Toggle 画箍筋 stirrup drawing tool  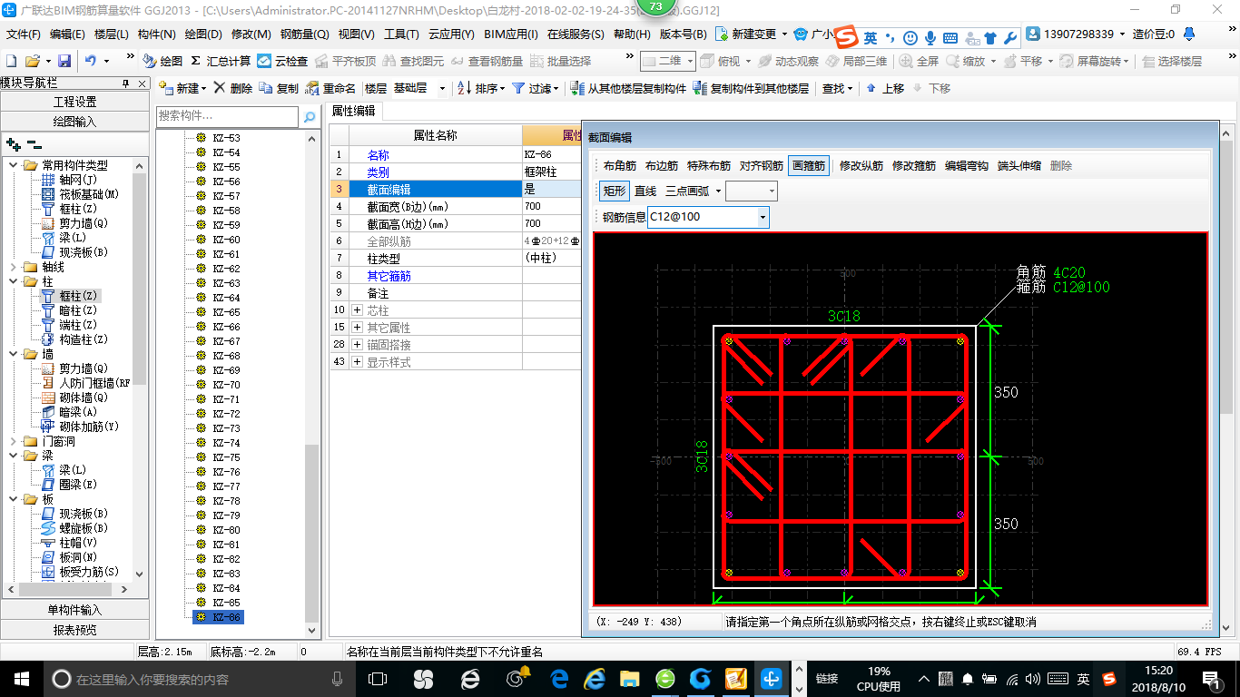pyautogui.click(x=808, y=165)
